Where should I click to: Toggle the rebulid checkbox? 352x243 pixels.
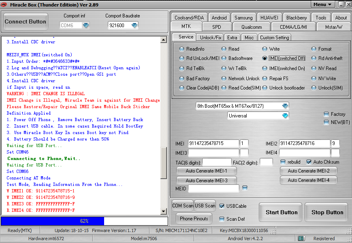click(283, 162)
